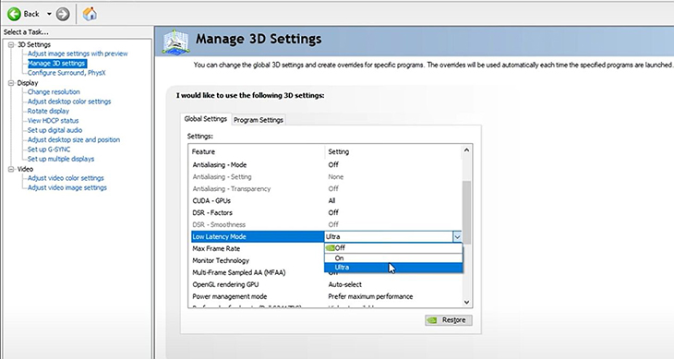
Task: Open Set up digital audio
Action: click(54, 130)
